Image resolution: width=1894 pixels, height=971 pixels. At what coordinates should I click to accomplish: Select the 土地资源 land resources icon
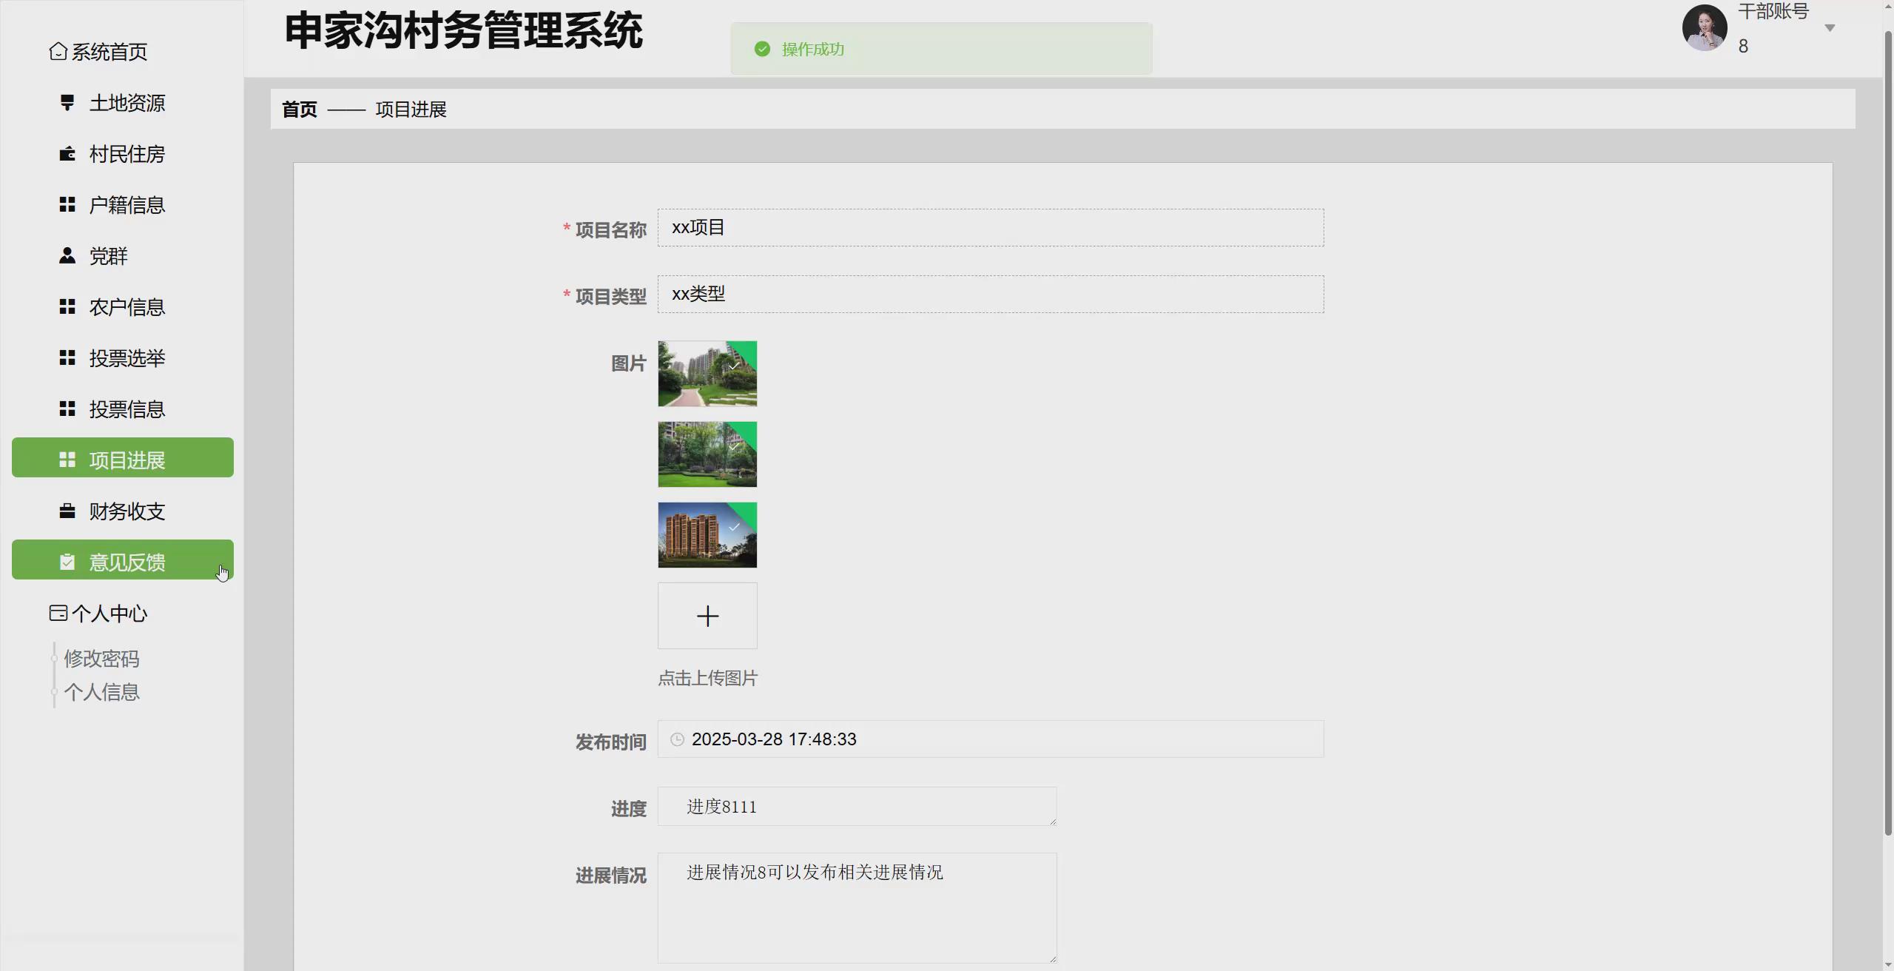67,103
